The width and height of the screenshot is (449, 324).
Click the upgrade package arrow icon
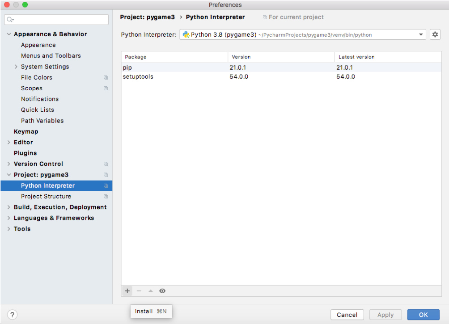tap(151, 291)
